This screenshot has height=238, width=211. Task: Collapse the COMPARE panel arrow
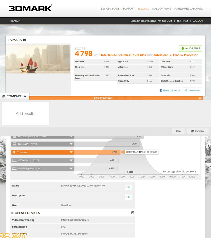pyautogui.click(x=25, y=96)
